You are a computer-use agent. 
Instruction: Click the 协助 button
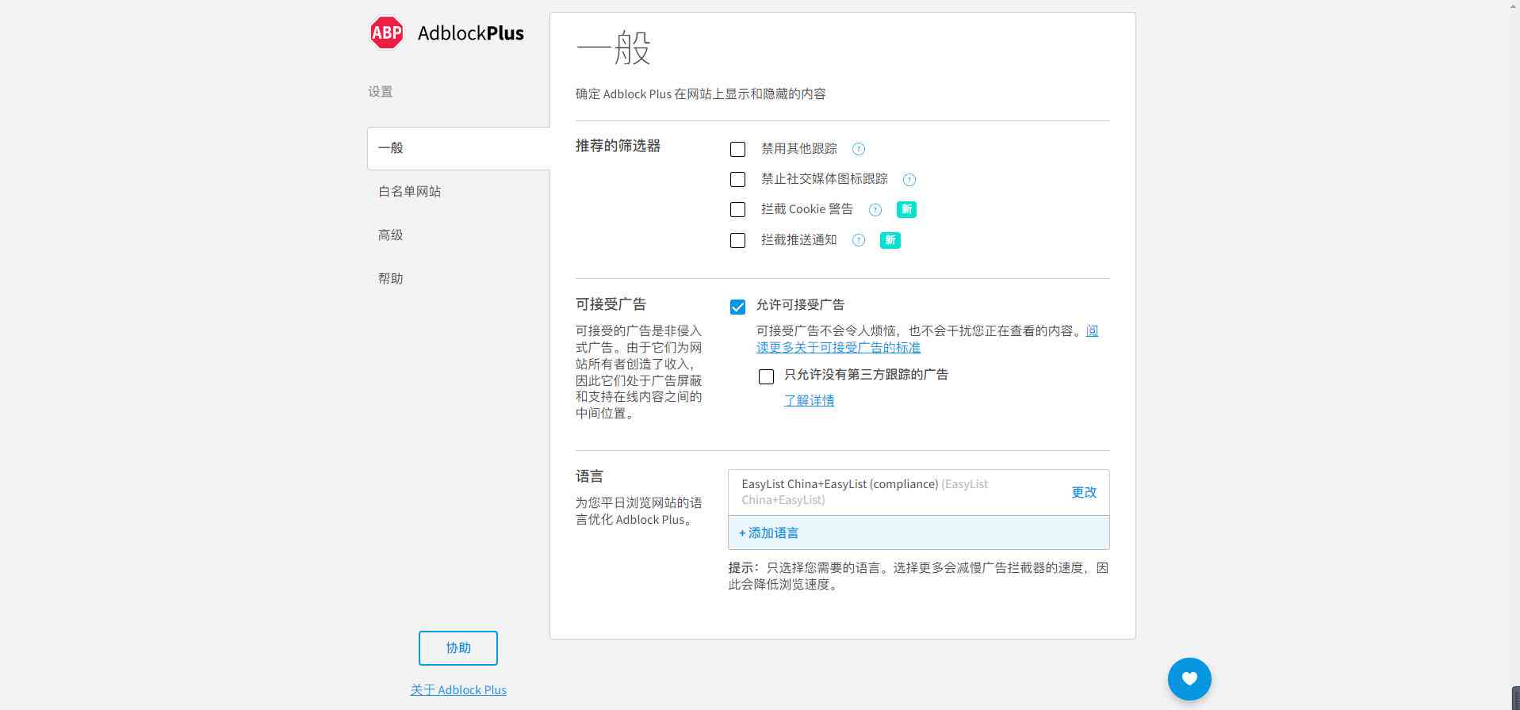click(x=458, y=648)
